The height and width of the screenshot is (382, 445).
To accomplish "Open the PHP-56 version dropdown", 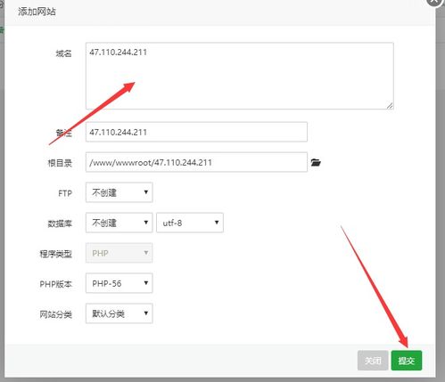I will click(119, 283).
